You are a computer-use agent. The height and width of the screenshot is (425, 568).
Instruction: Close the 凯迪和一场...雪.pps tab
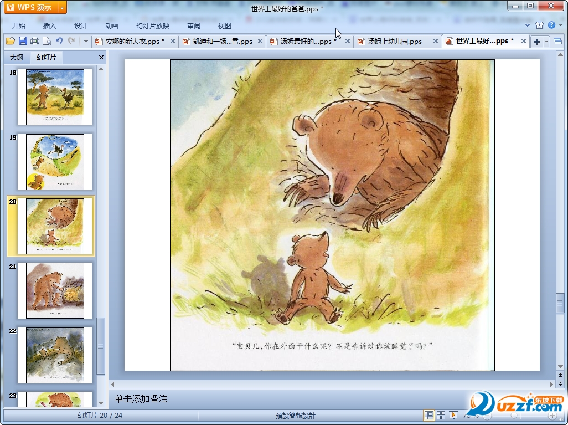(260, 42)
